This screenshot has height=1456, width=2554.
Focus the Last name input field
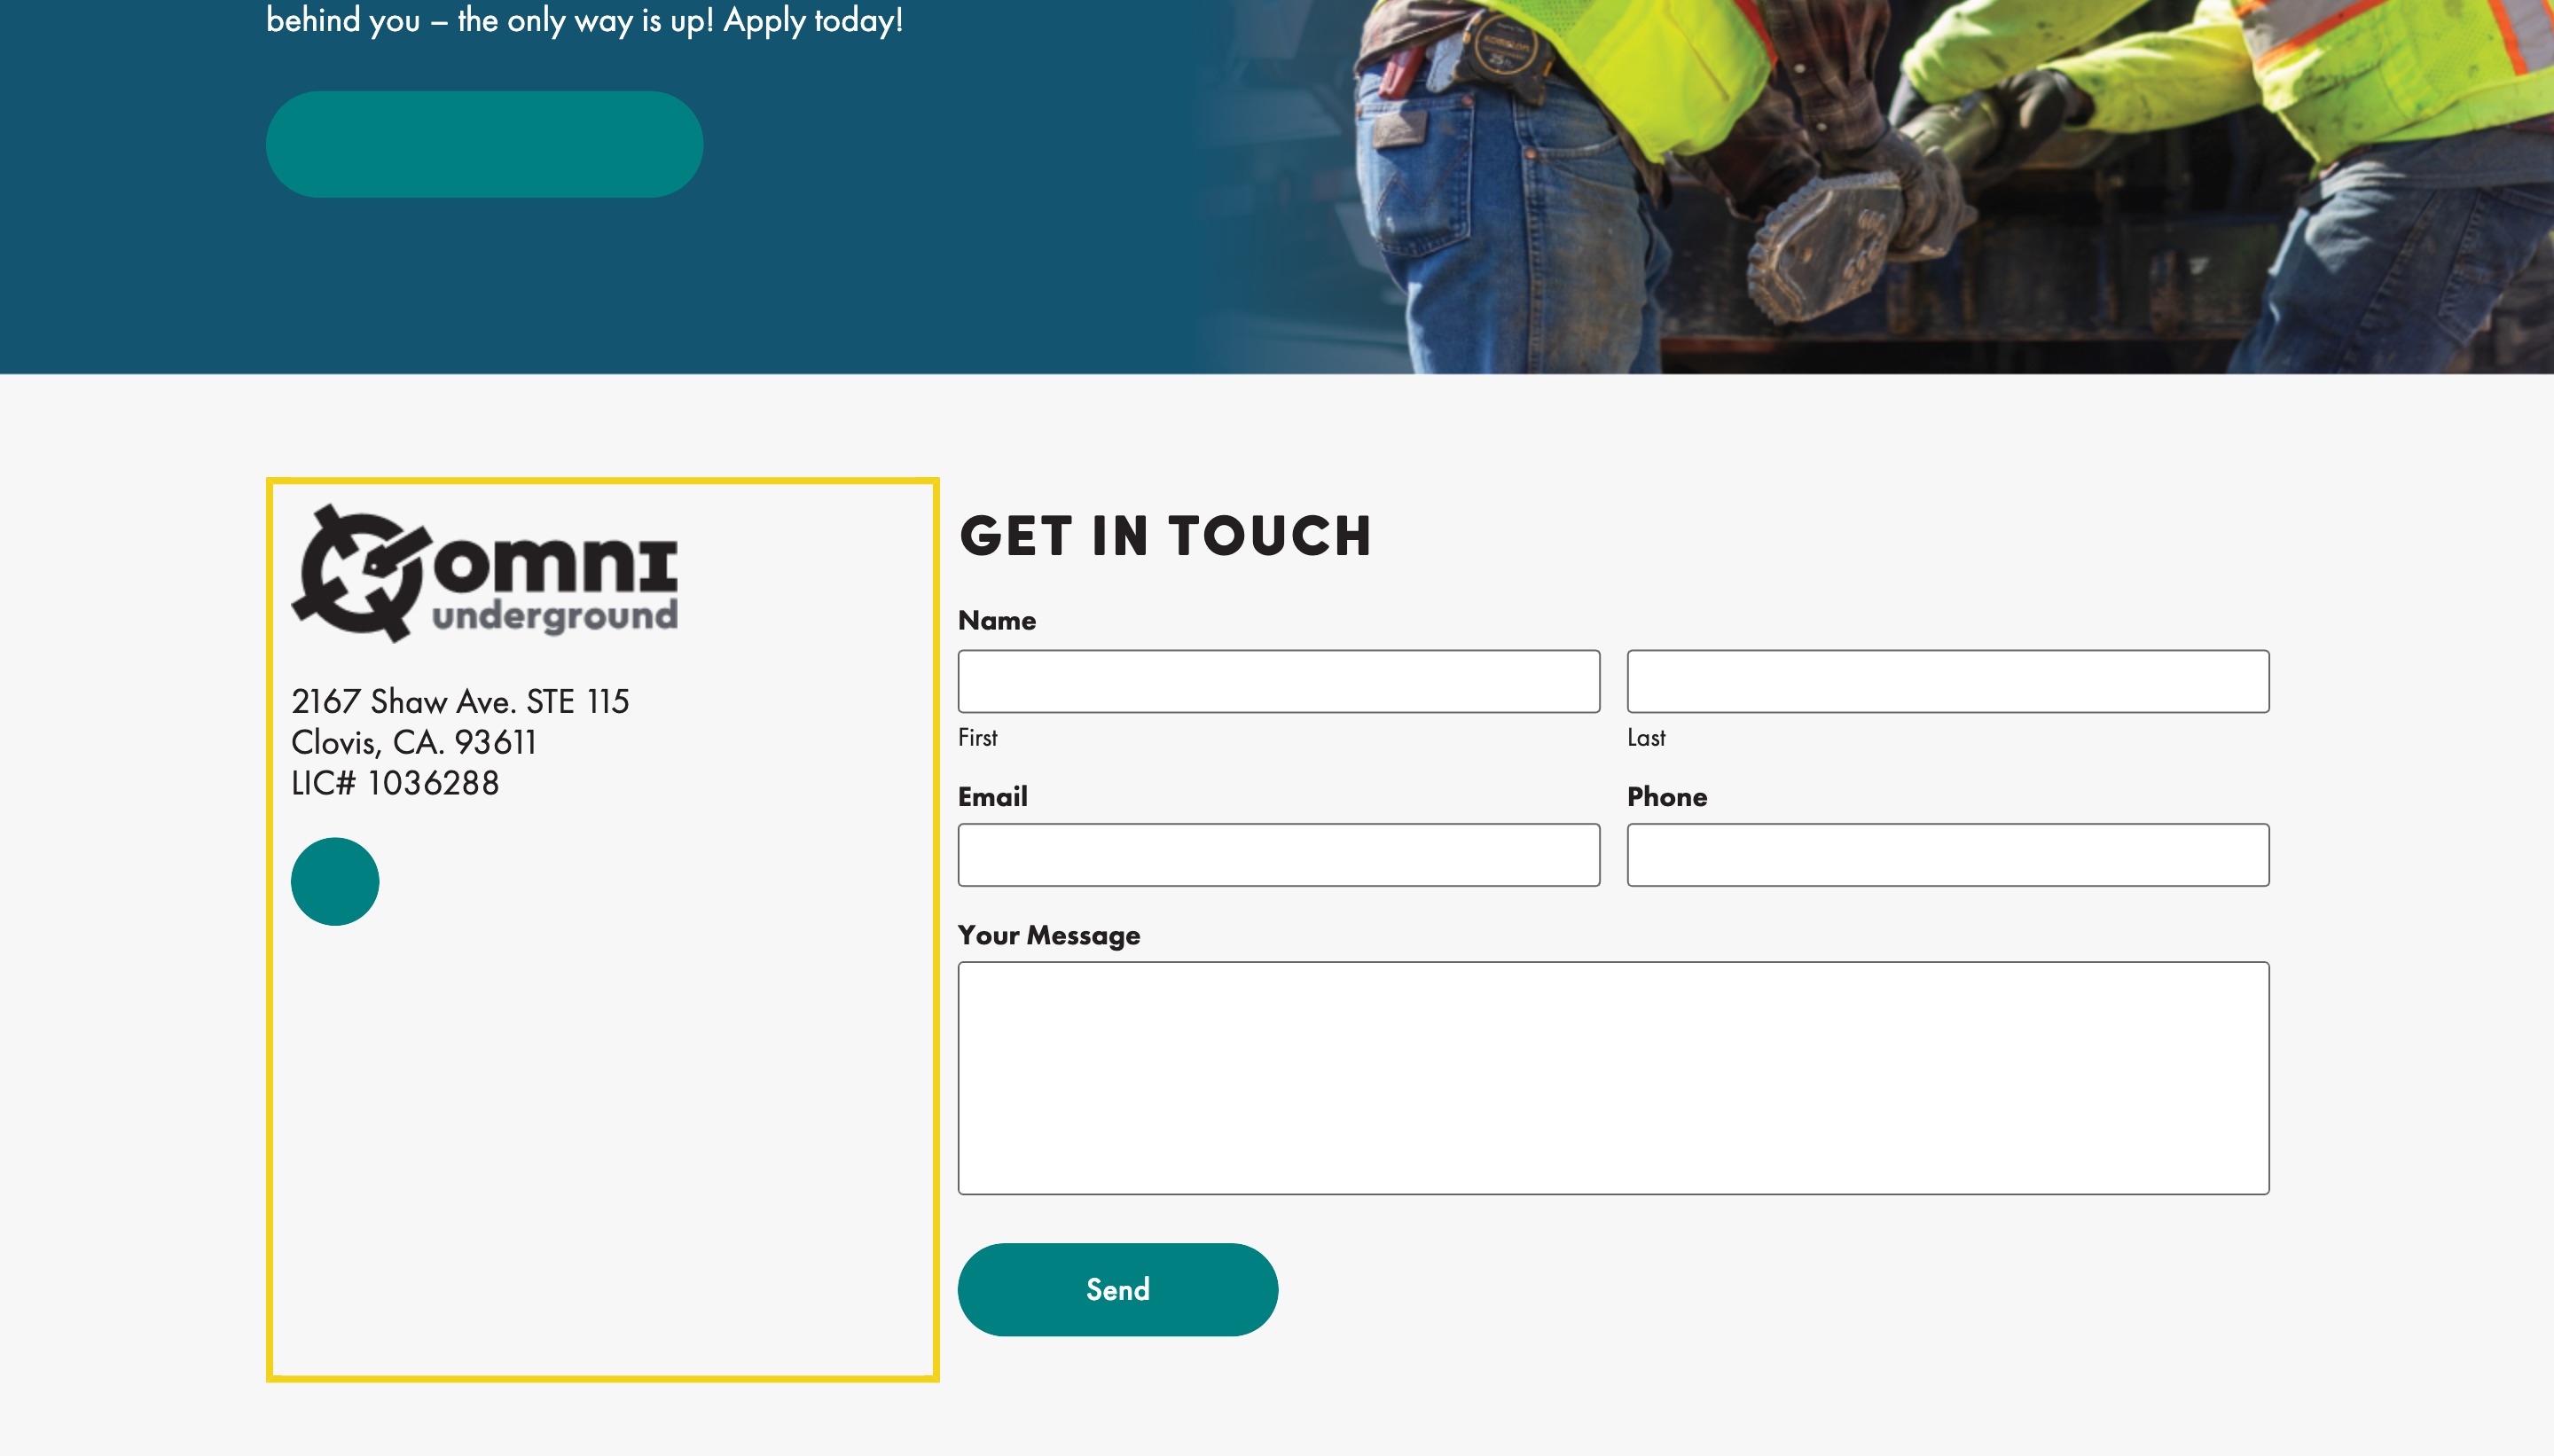click(x=1947, y=681)
